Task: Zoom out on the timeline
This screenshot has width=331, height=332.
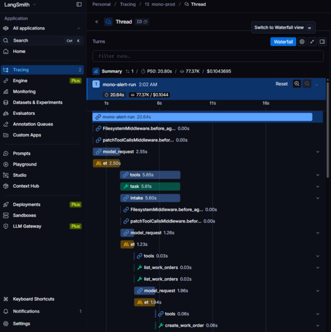Action: 307,84
